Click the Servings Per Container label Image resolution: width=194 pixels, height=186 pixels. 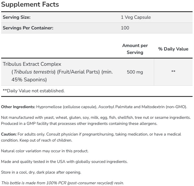[x=28, y=28]
